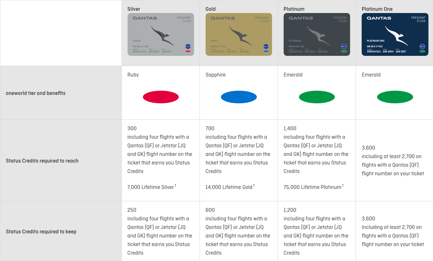433x261 pixels.
Task: Click the "Status Credits required to keep" row label
Action: point(41,231)
